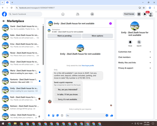Open Julissa's conversation in the list
The height and width of the screenshot is (126, 157).
tap(21, 117)
